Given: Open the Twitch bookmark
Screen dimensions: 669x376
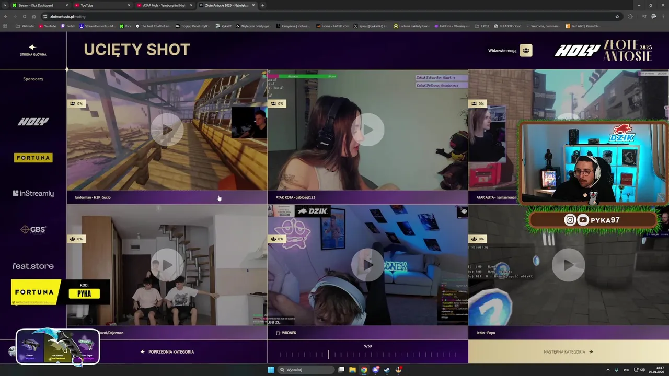Looking at the screenshot, I should 68,26.
